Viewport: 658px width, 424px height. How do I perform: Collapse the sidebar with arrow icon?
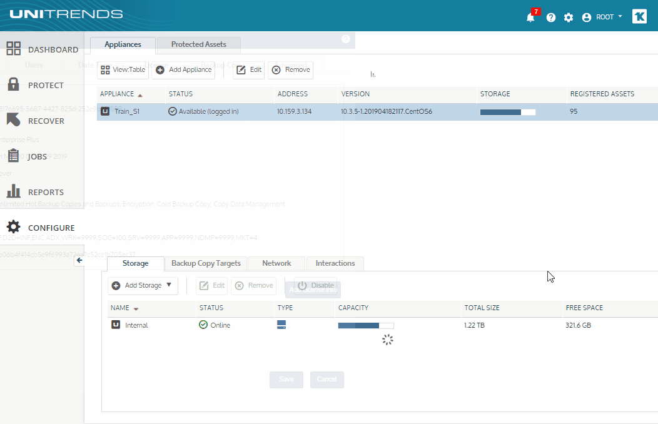[x=79, y=260]
